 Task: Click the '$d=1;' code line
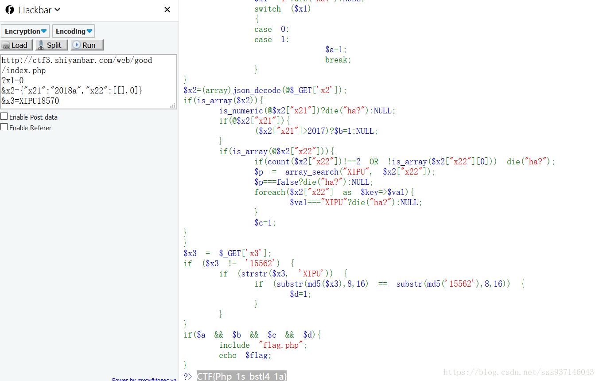coord(301,294)
